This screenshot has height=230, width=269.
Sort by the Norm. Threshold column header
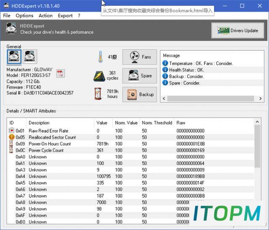tap(157, 123)
